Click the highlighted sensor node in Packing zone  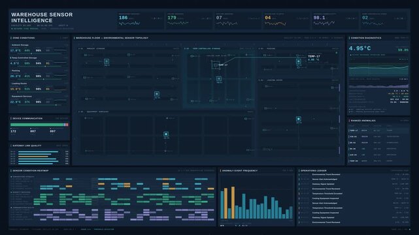tap(299, 61)
